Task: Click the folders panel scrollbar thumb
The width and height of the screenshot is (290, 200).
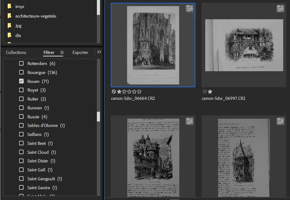Action: pyautogui.click(x=98, y=7)
